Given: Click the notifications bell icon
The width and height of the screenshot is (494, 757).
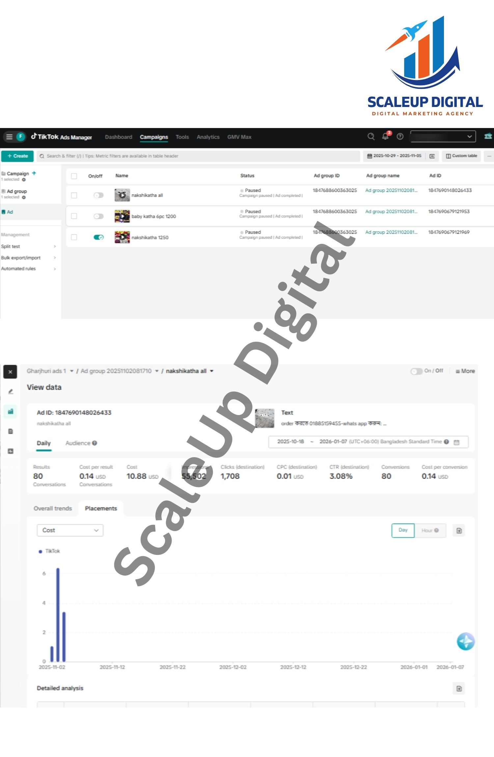Looking at the screenshot, I should coord(385,137).
